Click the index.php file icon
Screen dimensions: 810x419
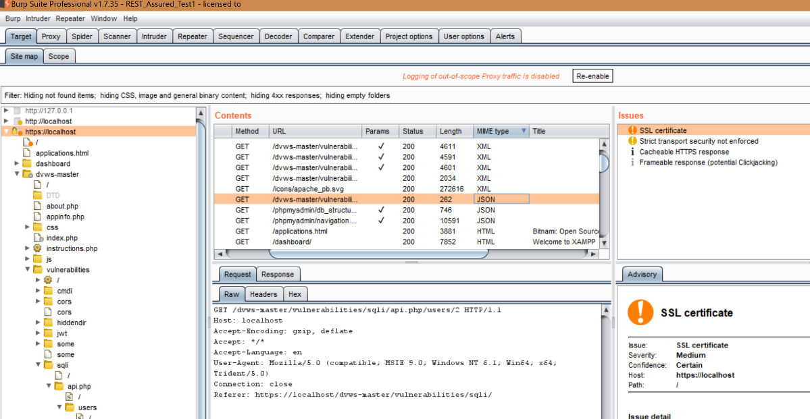pos(38,238)
